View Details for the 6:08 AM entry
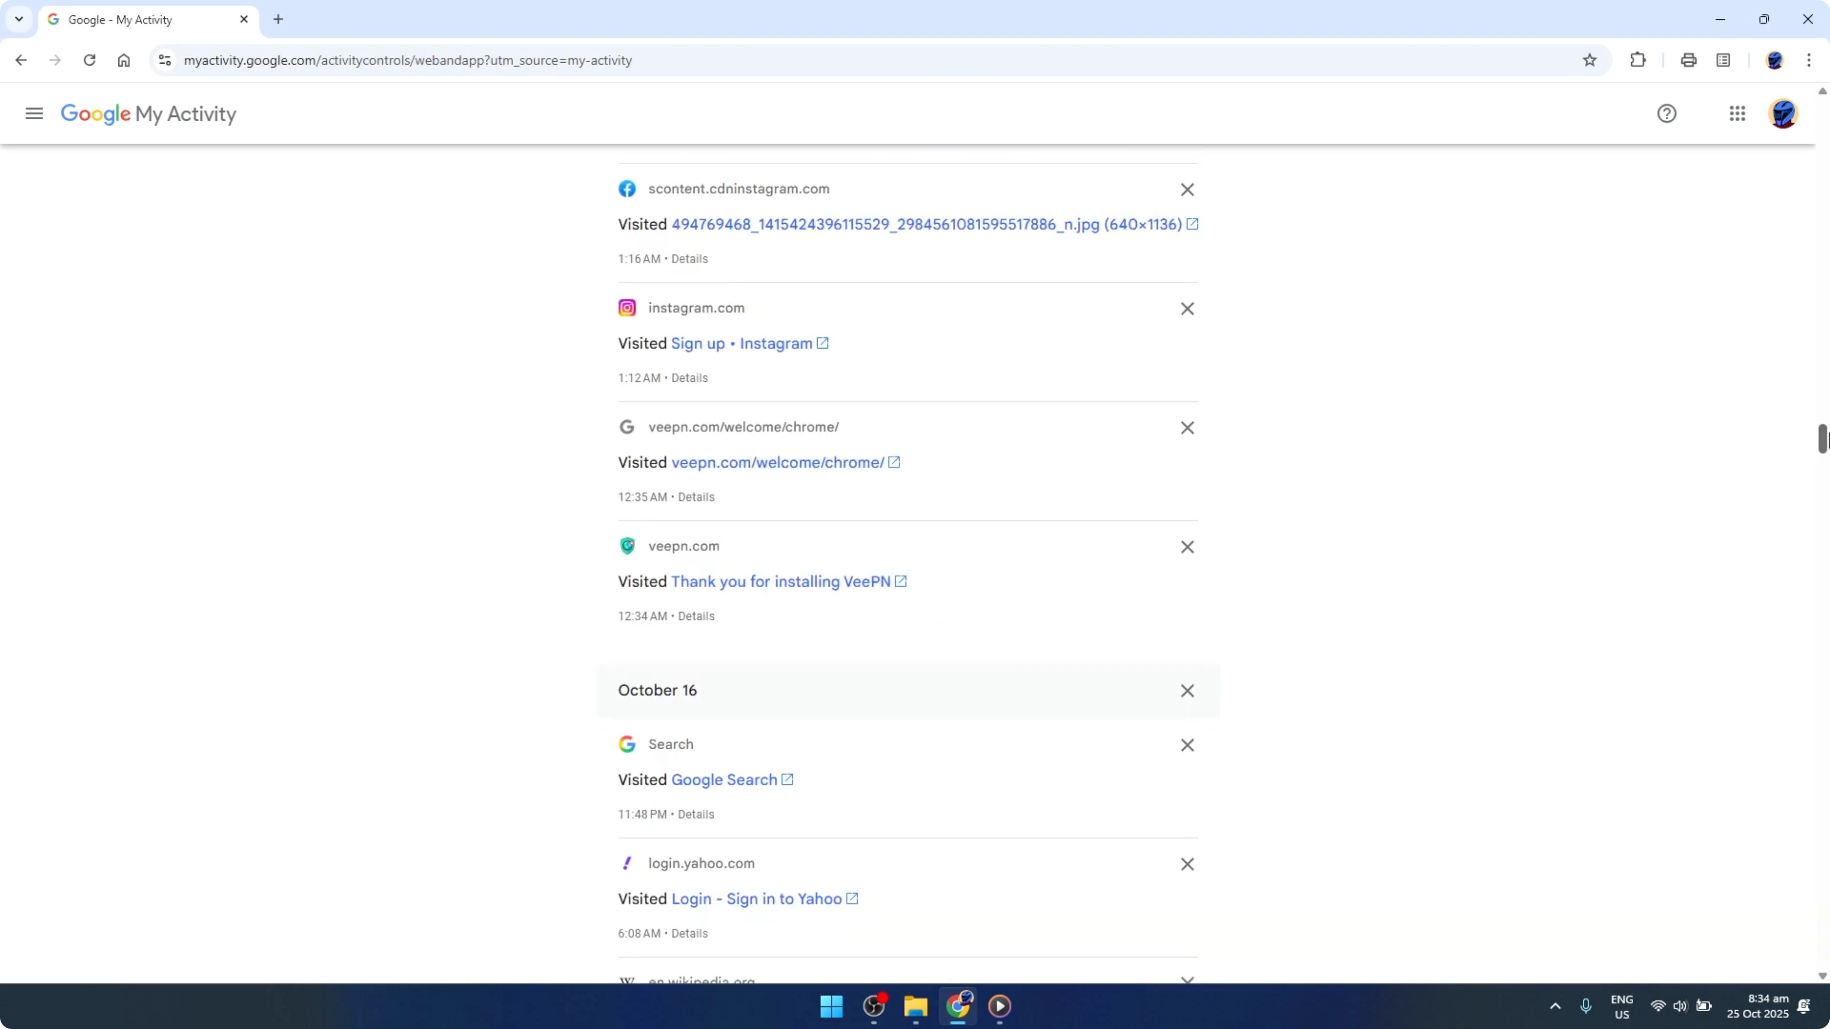 tap(689, 934)
